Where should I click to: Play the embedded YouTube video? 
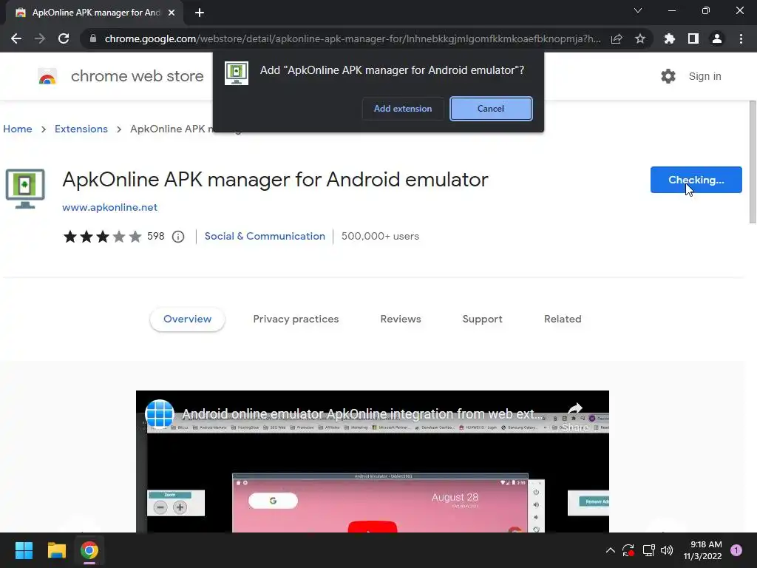tap(373, 527)
